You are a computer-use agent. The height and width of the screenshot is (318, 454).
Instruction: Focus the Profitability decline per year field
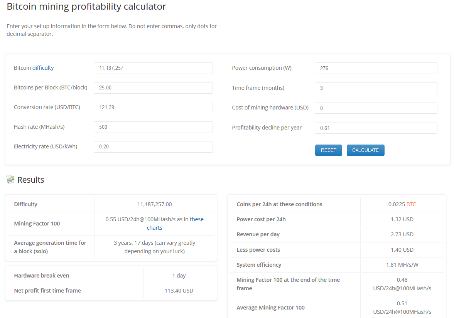pos(376,128)
